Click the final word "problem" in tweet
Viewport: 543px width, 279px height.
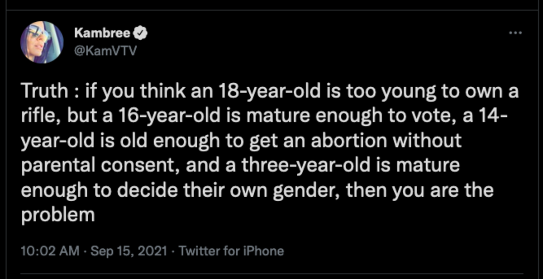tap(58, 214)
